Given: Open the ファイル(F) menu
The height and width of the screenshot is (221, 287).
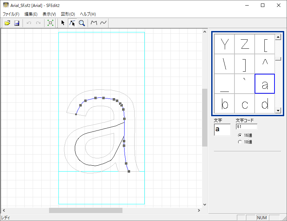Looking at the screenshot, I should 11,14.
